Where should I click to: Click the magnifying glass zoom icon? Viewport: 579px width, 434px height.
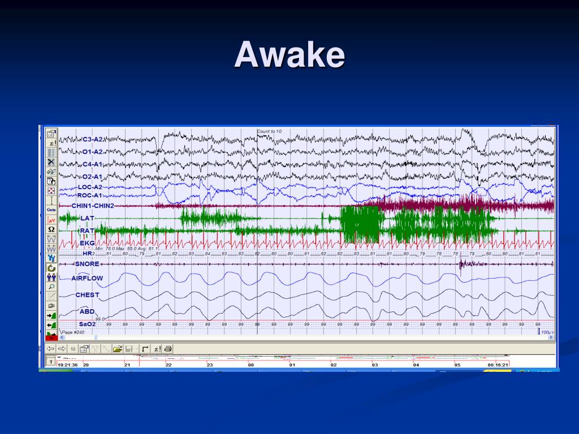click(x=51, y=287)
